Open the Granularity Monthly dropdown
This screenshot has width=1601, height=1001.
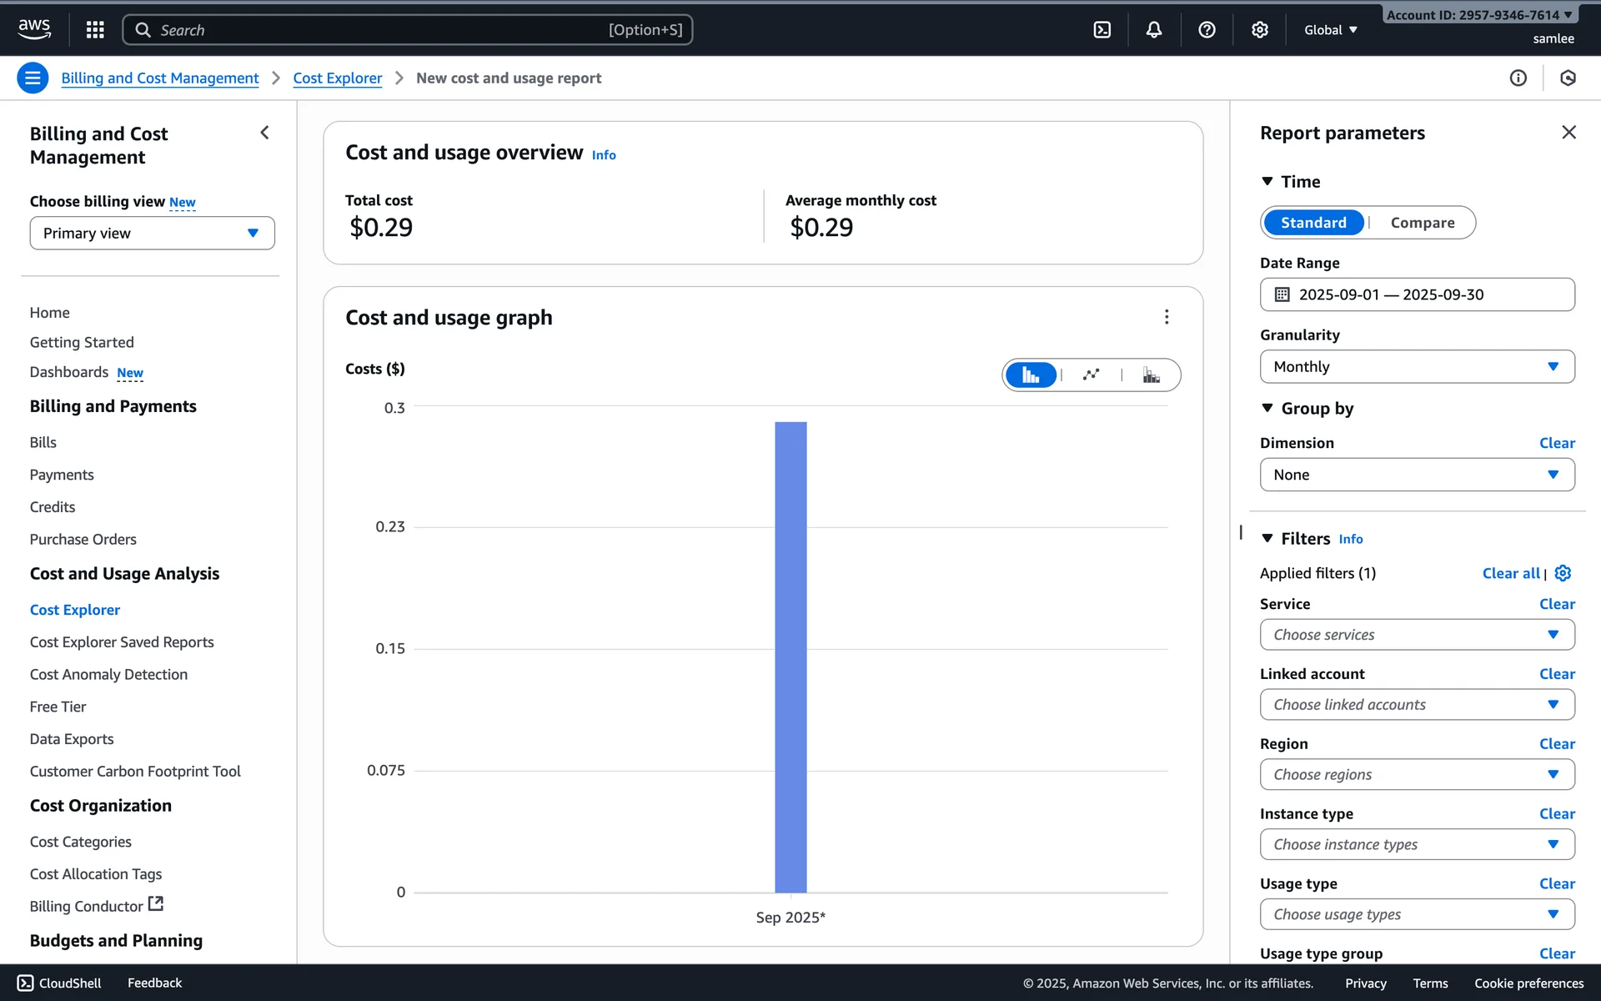click(1417, 367)
